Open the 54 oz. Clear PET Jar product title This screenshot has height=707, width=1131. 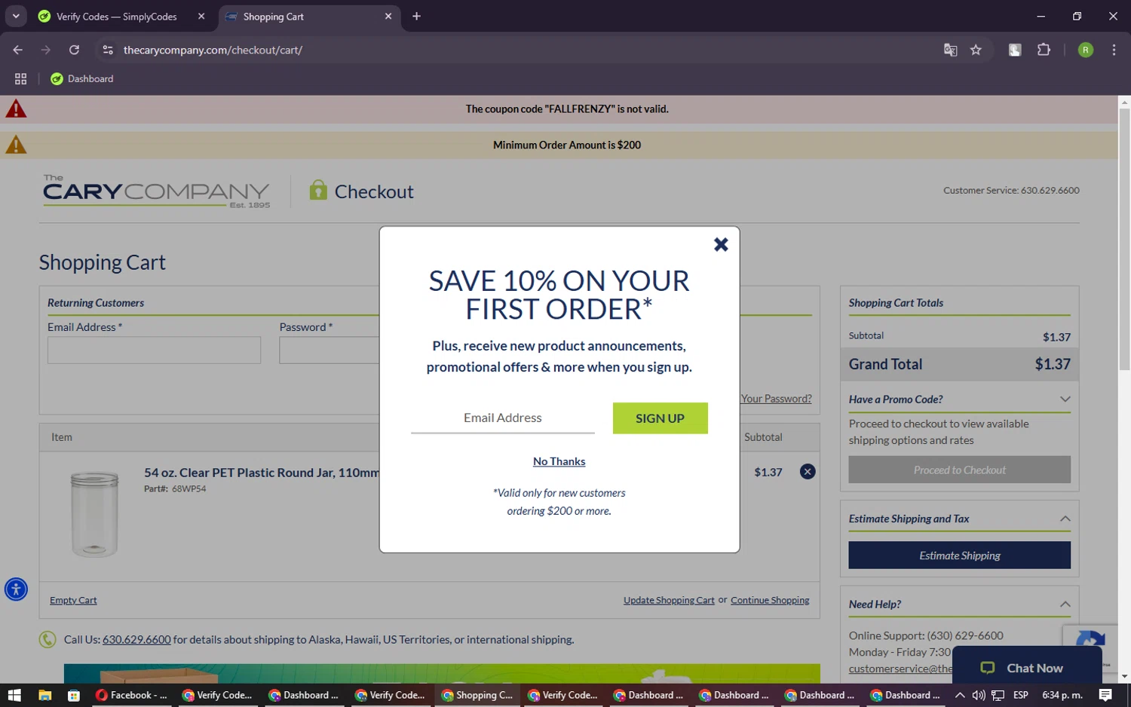coord(262,473)
